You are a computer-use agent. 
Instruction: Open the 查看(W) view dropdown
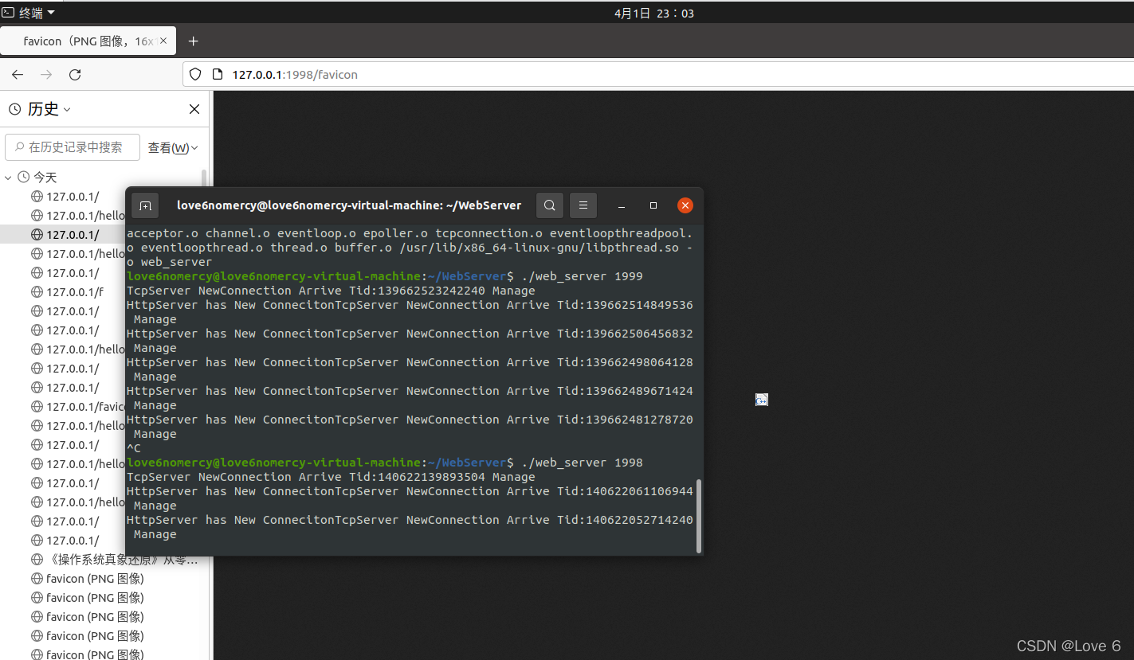173,147
